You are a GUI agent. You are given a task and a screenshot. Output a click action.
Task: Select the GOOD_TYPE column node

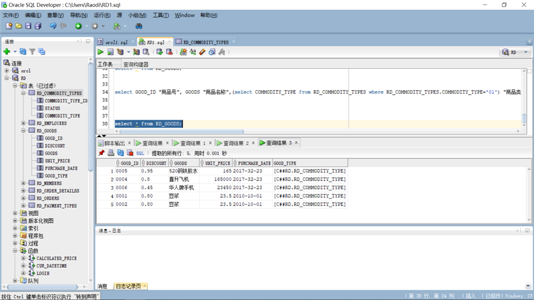tap(56, 176)
